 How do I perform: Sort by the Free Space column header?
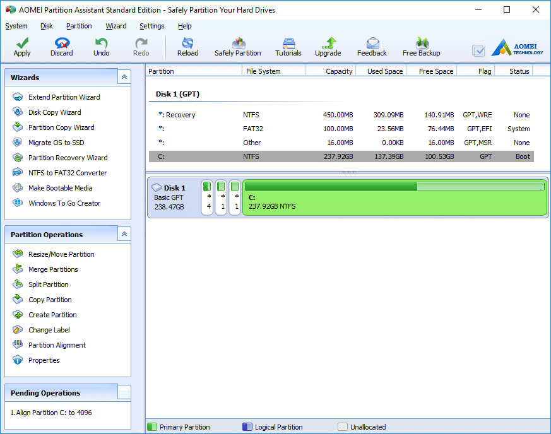[432, 71]
